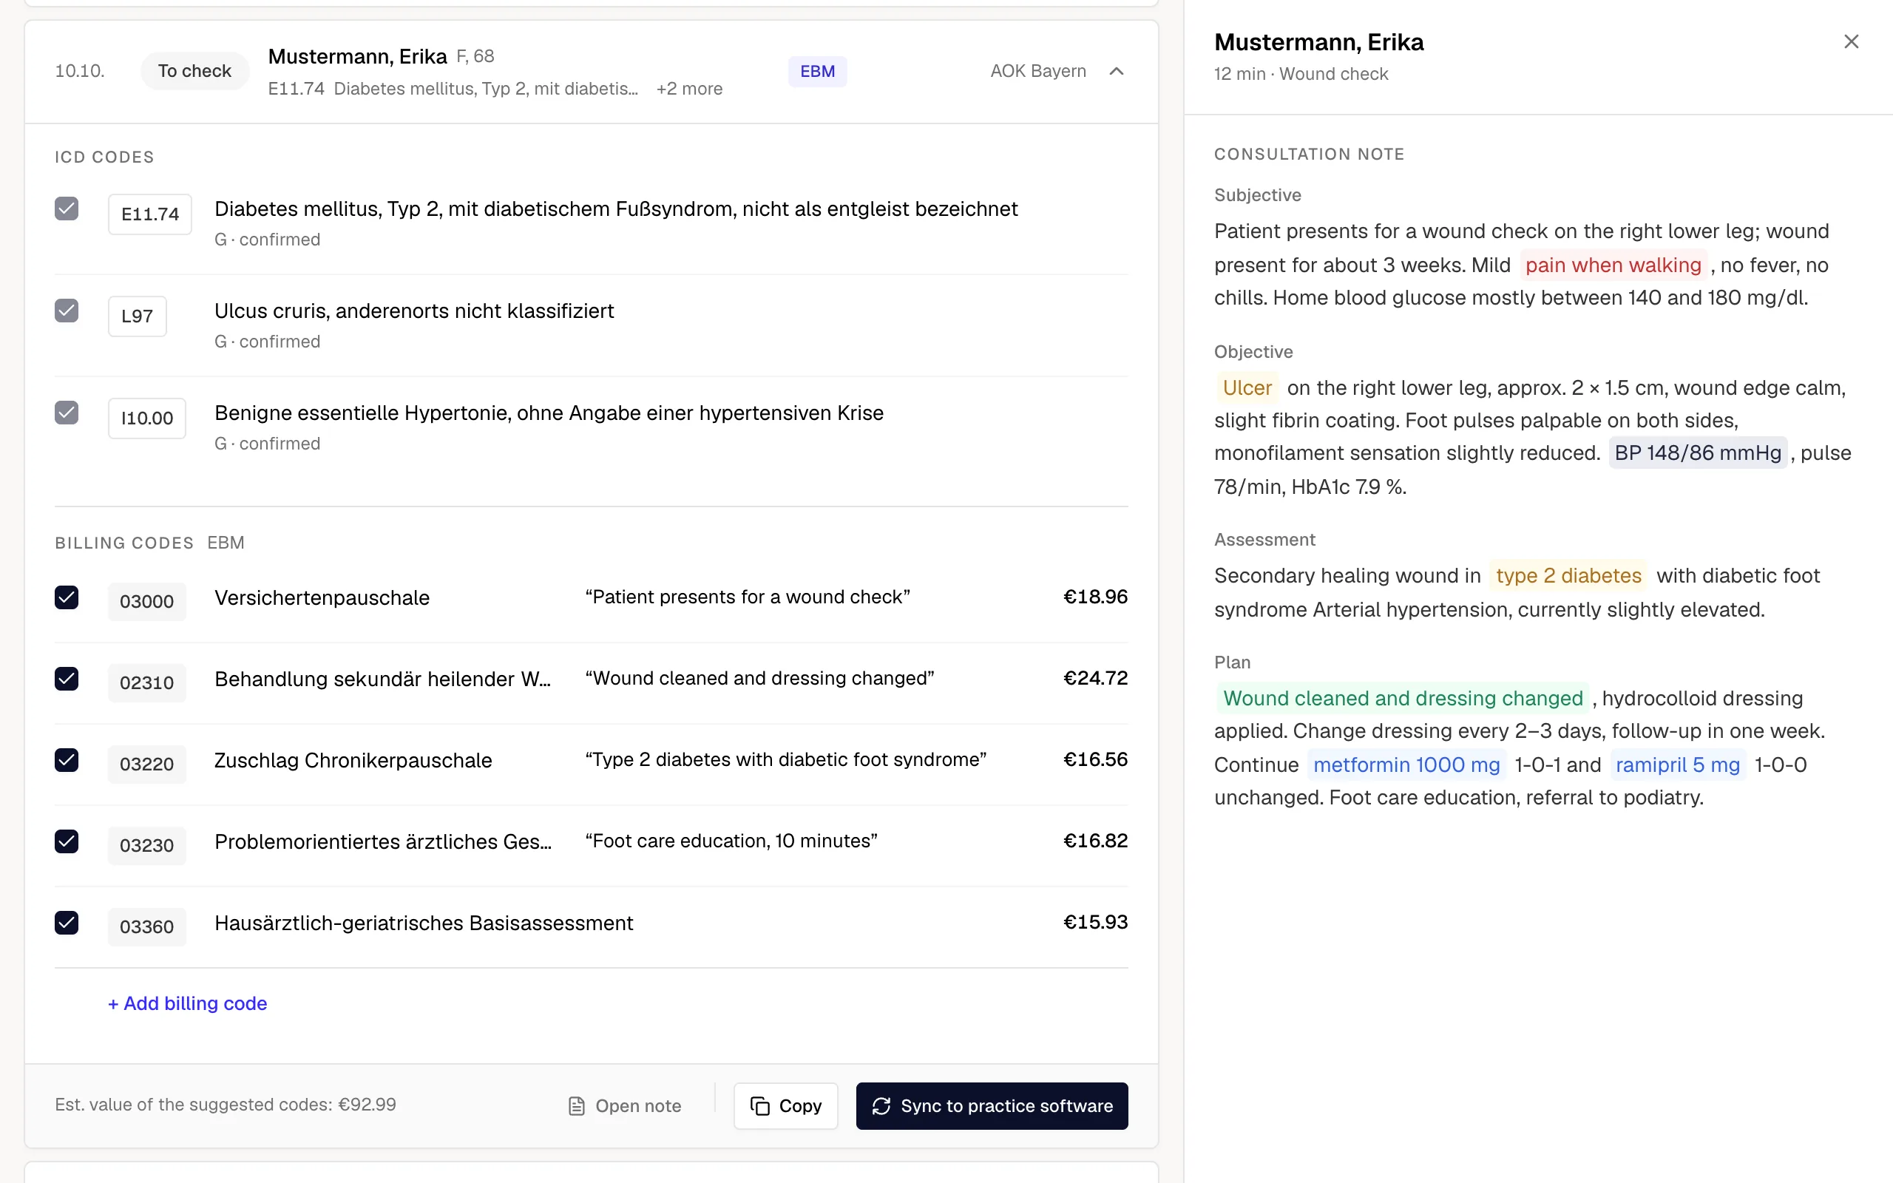1893x1183 pixels.
Task: Copy the suggested codes
Action: tap(785, 1105)
